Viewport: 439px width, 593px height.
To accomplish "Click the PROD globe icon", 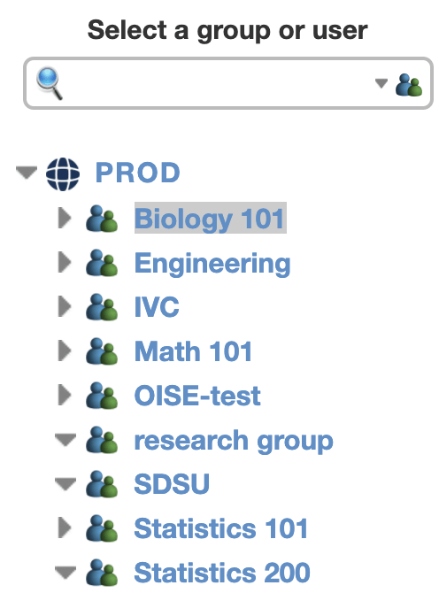I will pyautogui.click(x=63, y=174).
